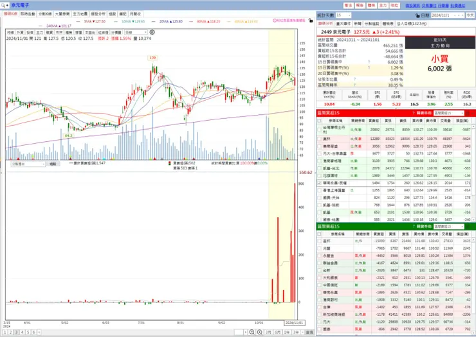Click help icon beside 15日籌碼集中(%)
This screenshot has height=337, width=476.
(369, 67)
